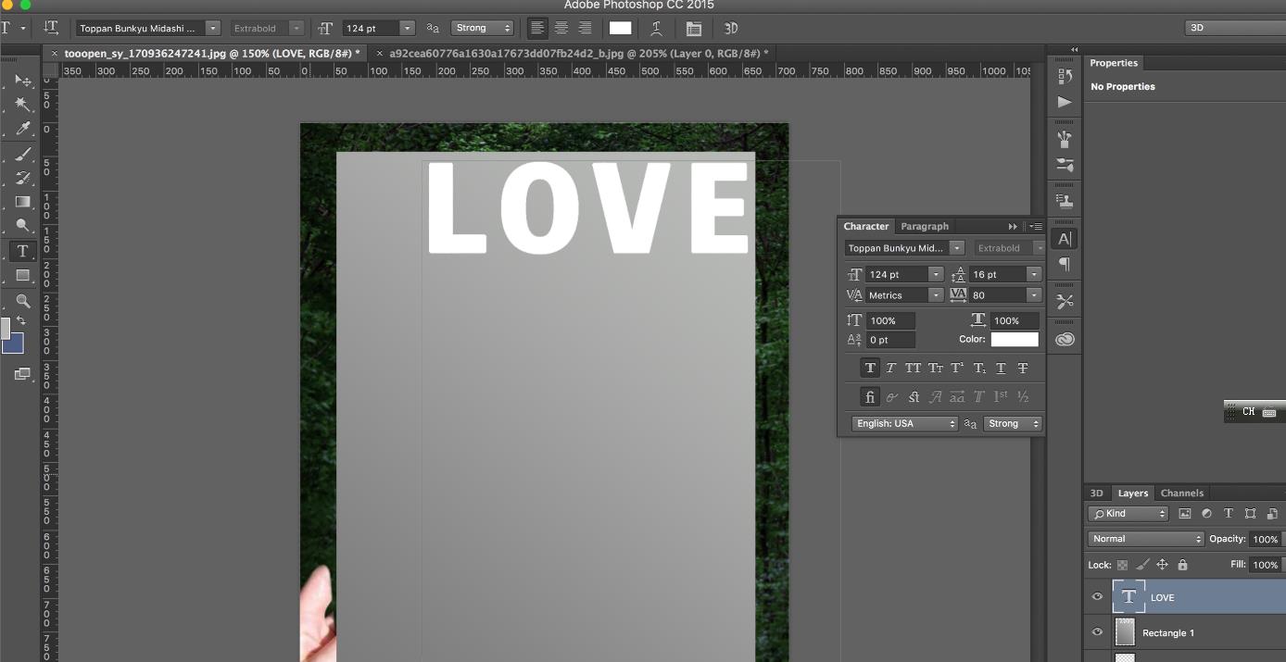Expand the Metrics kerning dropdown
The image size is (1286, 662).
[936, 295]
